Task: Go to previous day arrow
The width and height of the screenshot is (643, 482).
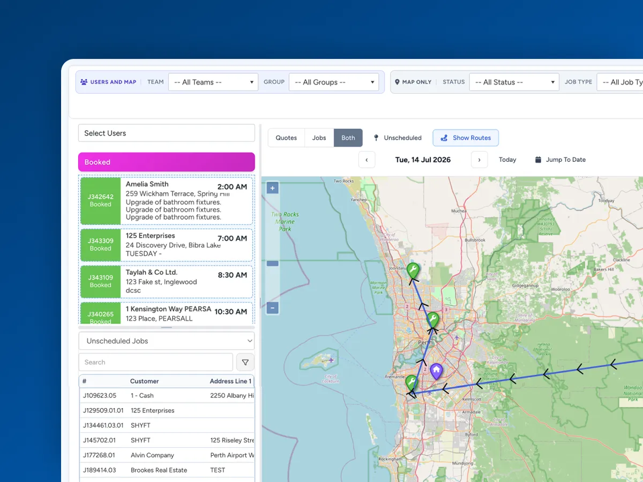Action: (367, 160)
